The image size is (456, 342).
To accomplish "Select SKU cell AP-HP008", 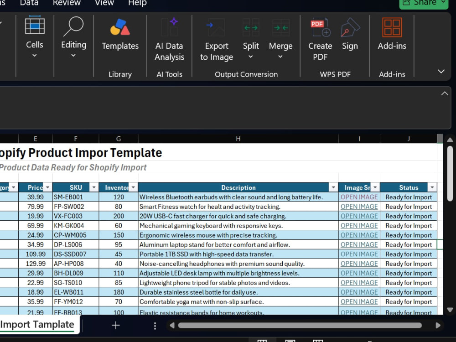I will pyautogui.click(x=76, y=264).
